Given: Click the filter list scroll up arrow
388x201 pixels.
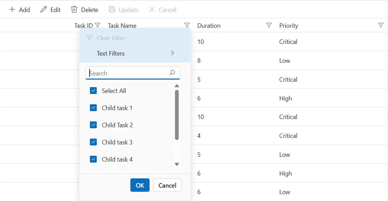Looking at the screenshot, I should coord(177,86).
